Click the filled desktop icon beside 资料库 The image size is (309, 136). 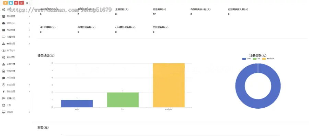(3, 112)
